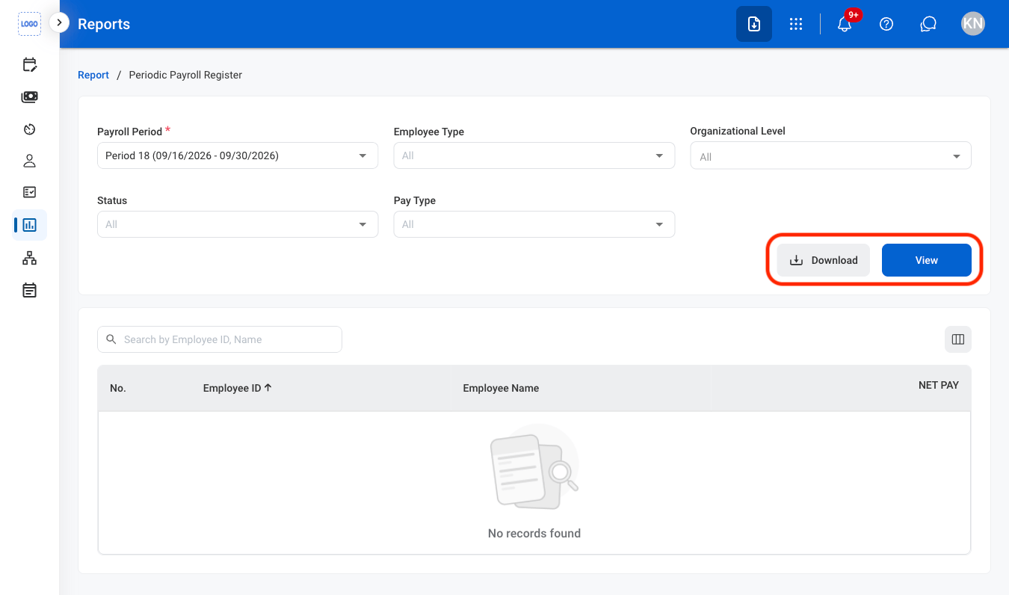1009x595 pixels.
Task: Open the organization chart sidebar icon
Action: pos(29,258)
